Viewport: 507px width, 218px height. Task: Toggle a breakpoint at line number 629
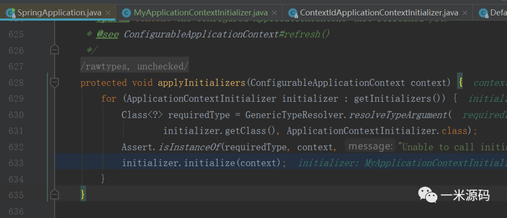pos(16,99)
